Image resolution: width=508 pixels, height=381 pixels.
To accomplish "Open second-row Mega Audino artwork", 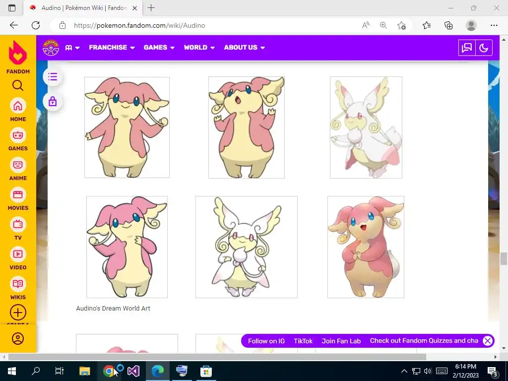I will [x=247, y=247].
